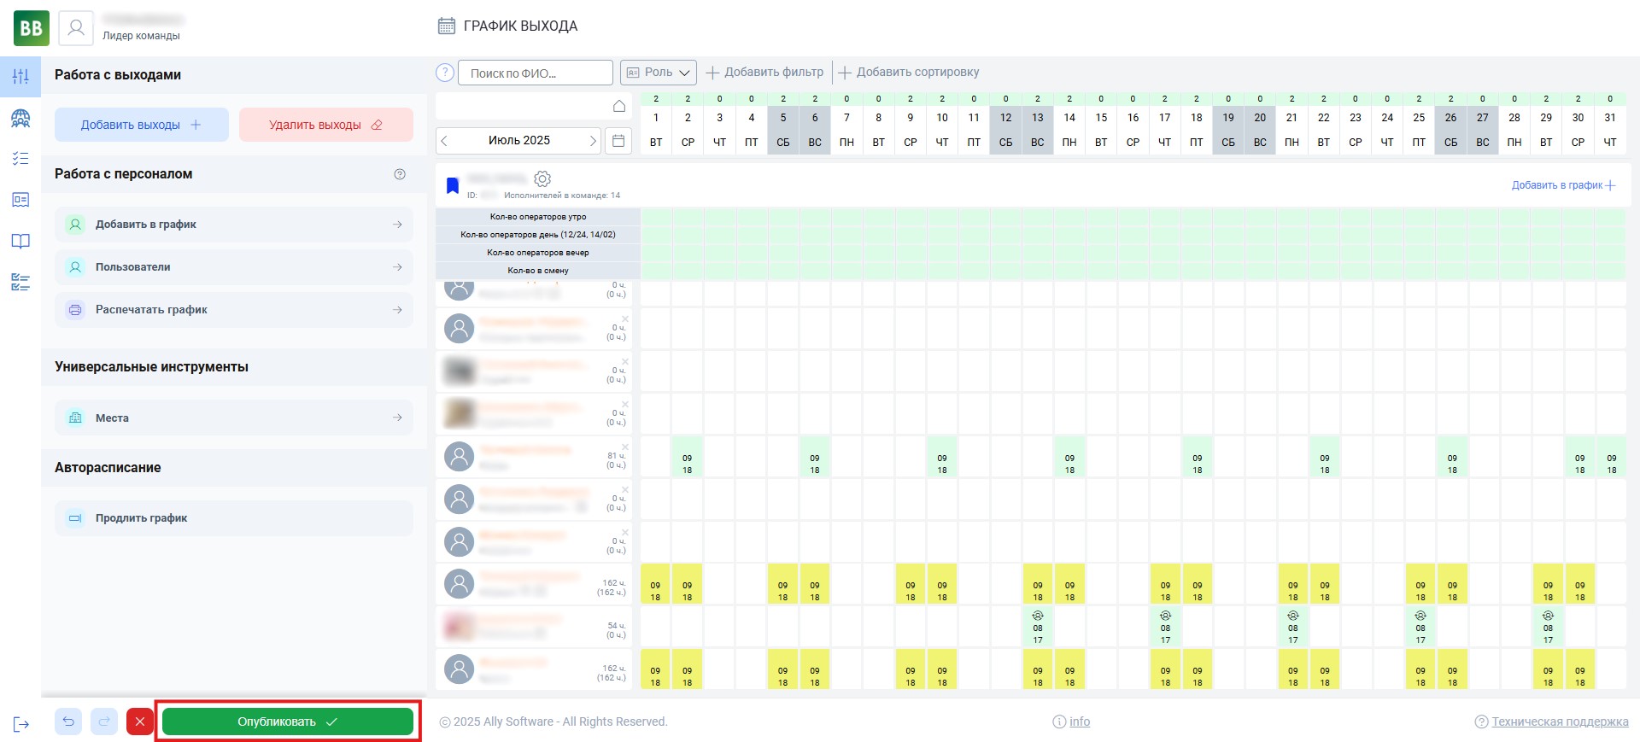Viewport: 1640px width, 742px height.
Task: Open the Роль dropdown
Action: click(659, 73)
